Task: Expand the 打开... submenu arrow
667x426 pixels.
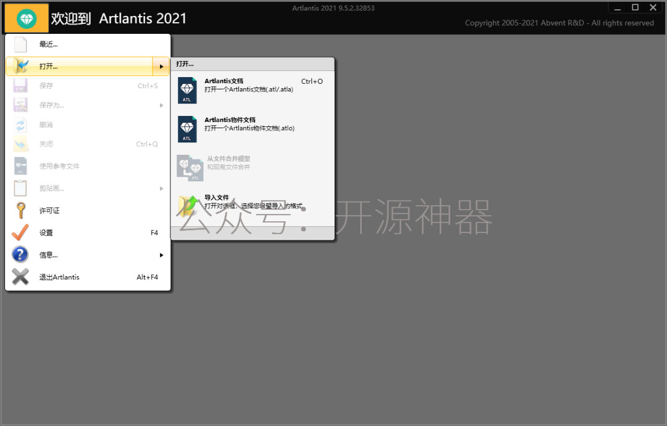Action: click(x=162, y=66)
